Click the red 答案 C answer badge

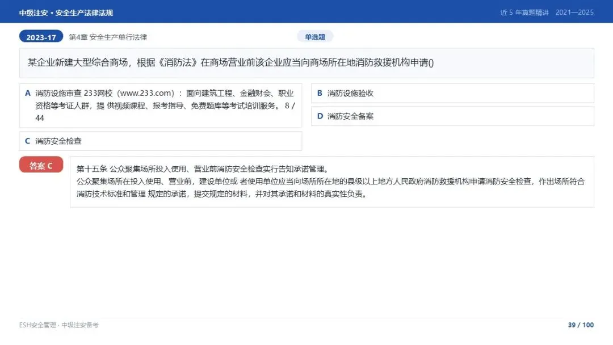tap(41, 165)
